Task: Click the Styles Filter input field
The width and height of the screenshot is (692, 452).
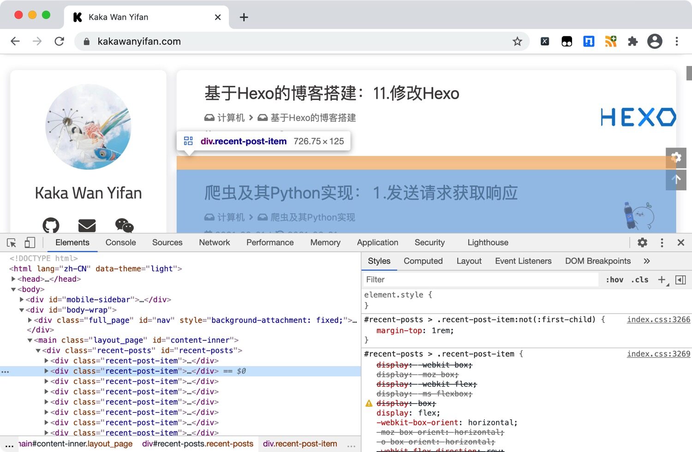Action: point(480,280)
